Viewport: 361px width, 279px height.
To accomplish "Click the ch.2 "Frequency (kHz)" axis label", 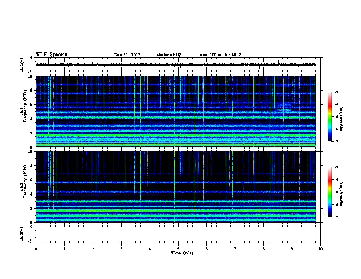I will pyautogui.click(x=25, y=181).
